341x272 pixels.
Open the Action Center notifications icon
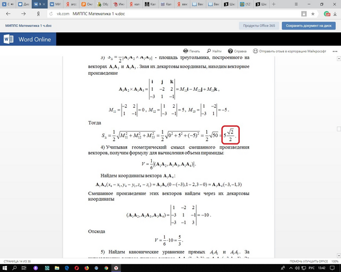click(332, 268)
